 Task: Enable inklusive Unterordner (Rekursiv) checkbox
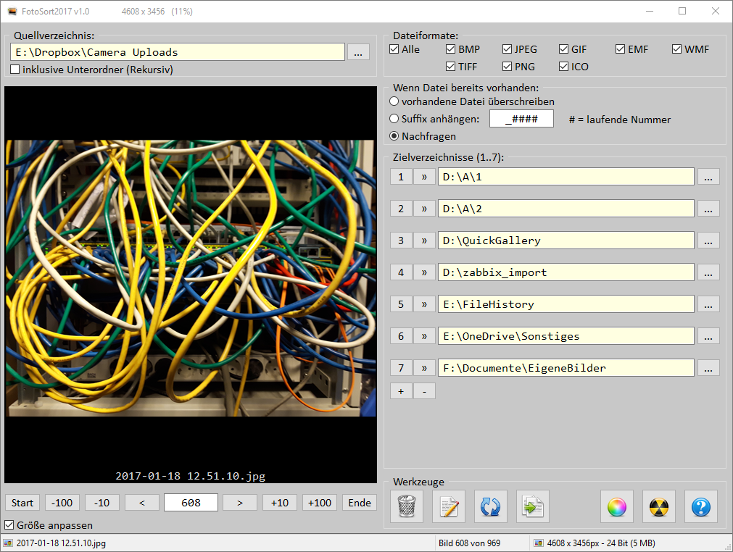click(15, 70)
